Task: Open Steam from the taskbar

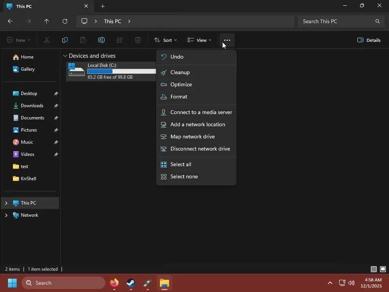Action: click(x=131, y=283)
